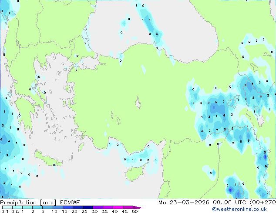Click the 25–30 mm dark navy swatch
Image resolution: width=276 pixels, height=213 pixels.
click(88, 207)
